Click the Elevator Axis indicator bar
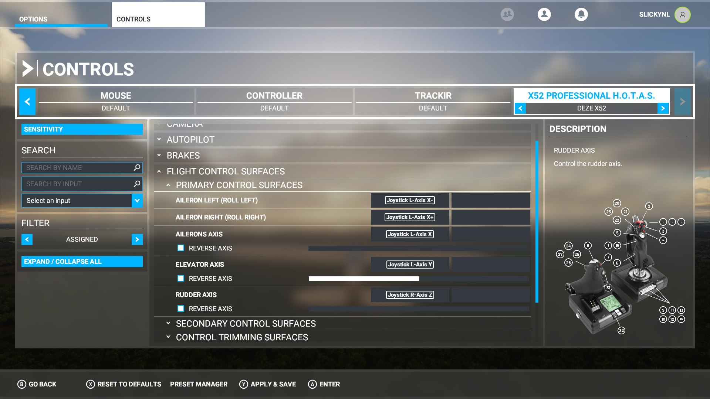The width and height of the screenshot is (710, 399). [419, 279]
